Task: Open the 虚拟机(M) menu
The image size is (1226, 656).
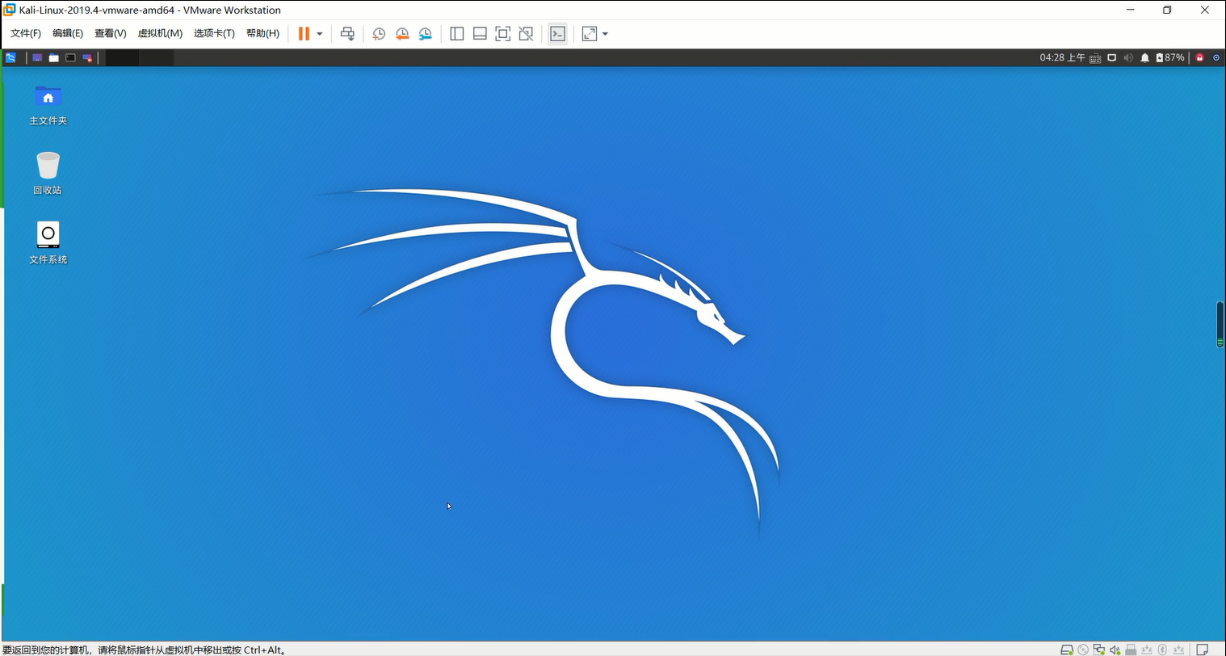Action: 159,33
